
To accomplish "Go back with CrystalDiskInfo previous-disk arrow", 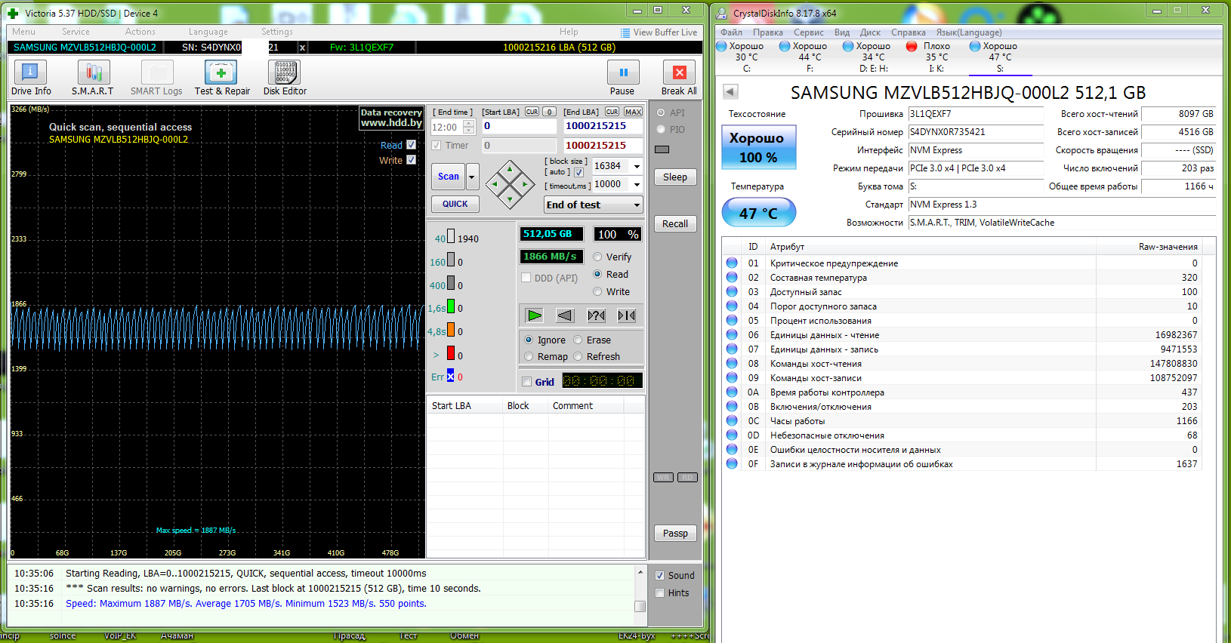I will (x=730, y=92).
